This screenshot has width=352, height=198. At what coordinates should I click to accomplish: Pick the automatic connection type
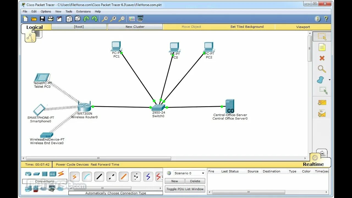(x=75, y=177)
